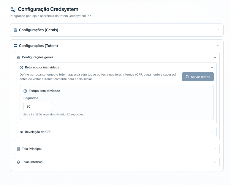This screenshot has width=231, height=185.
Task: Click the hint Entre 1 e 3600 segundos
Action: (54, 115)
